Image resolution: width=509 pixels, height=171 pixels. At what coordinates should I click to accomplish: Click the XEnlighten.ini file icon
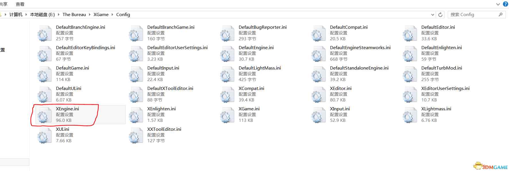click(x=136, y=115)
